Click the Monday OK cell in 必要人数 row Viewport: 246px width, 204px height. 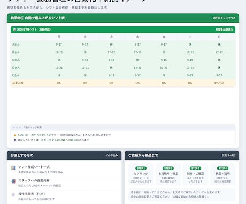tap(59, 83)
